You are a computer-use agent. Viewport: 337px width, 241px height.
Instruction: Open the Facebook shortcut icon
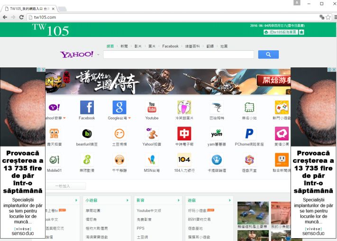tap(87, 107)
